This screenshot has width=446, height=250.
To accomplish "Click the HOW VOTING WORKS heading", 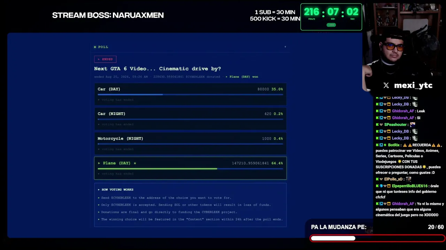I will click(117, 190).
